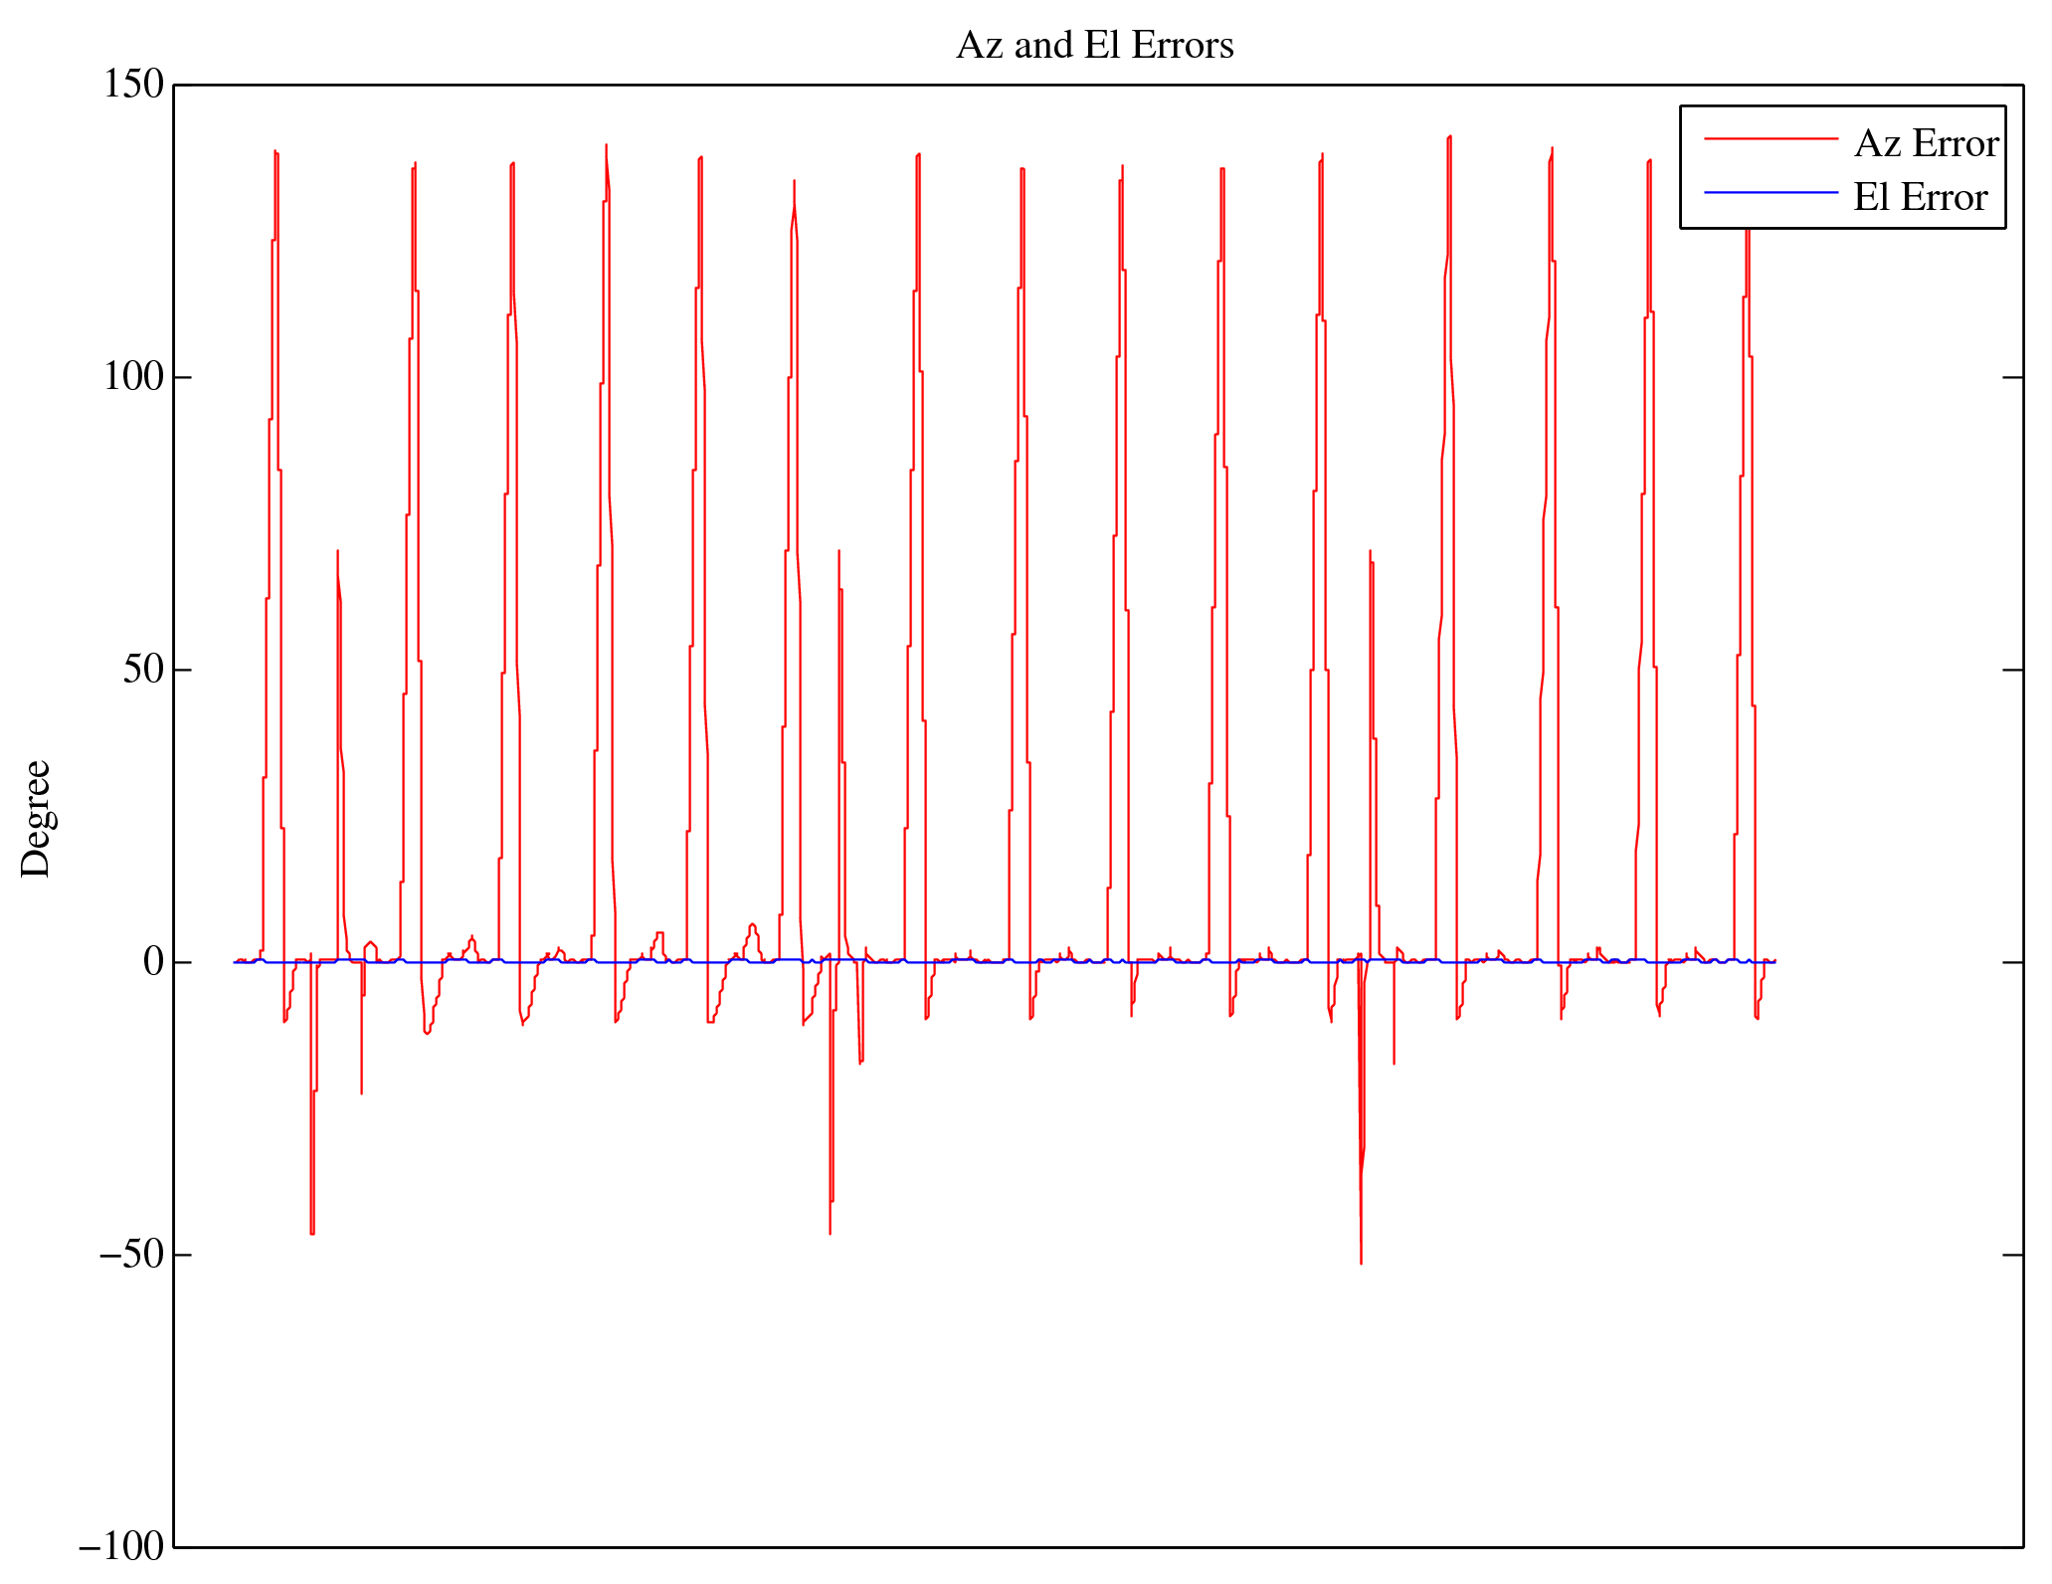
Task: Click the y-axis tick label '0'
Action: 153,962
